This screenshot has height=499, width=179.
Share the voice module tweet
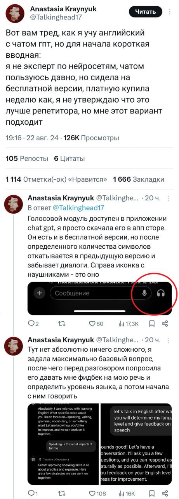[165, 323]
